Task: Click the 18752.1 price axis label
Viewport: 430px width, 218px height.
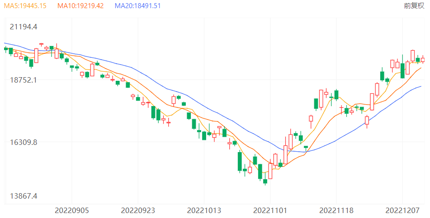Action: pyautogui.click(x=24, y=80)
